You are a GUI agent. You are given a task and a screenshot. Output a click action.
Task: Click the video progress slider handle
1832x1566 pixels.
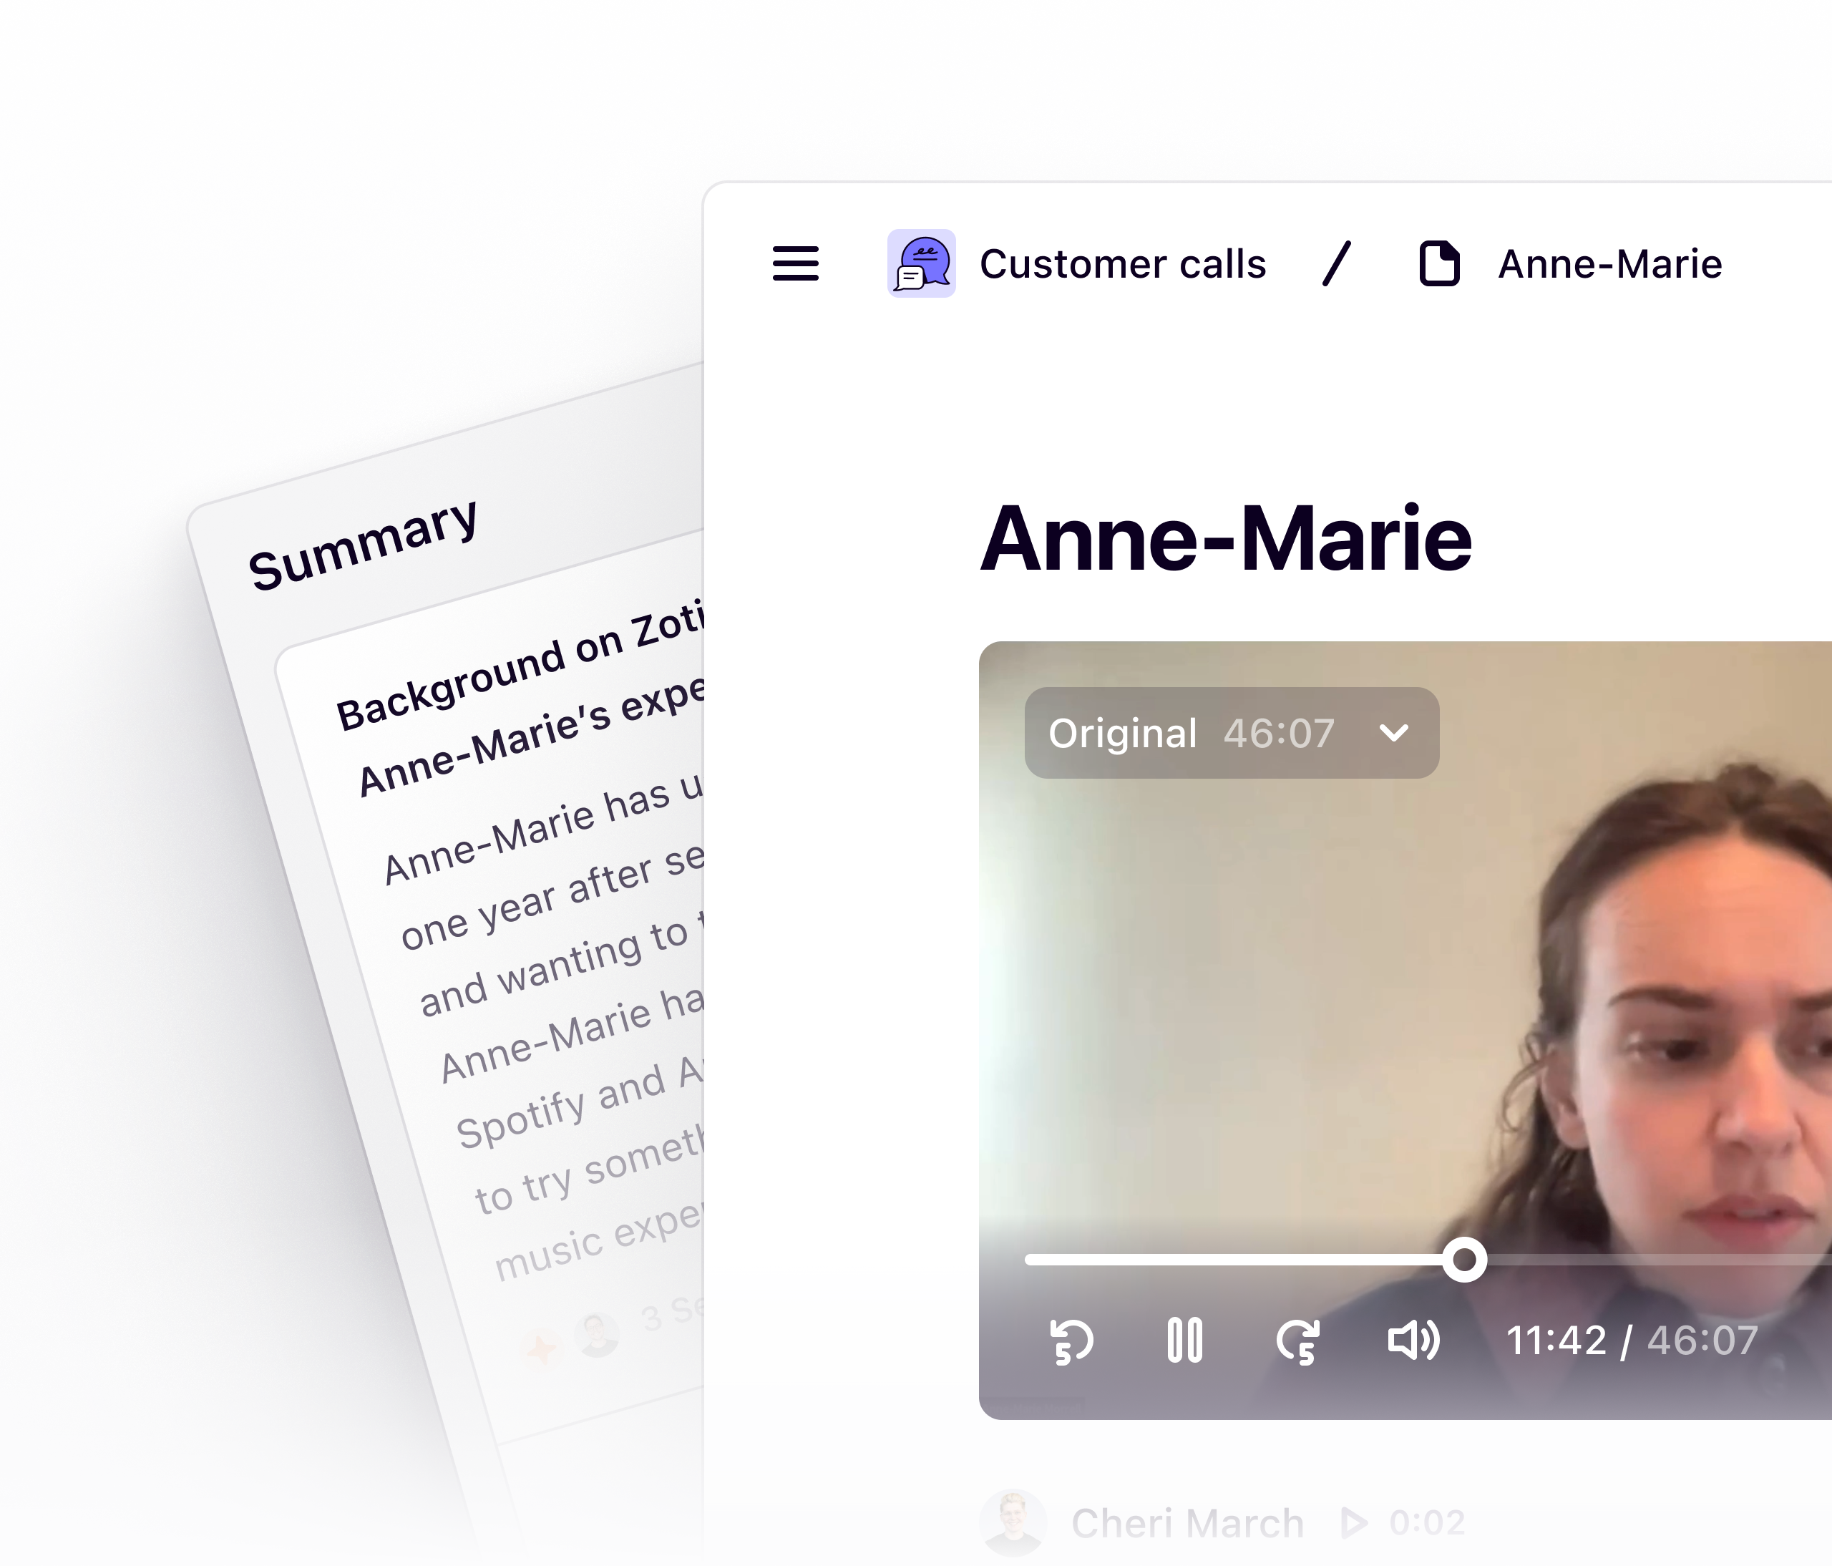(1464, 1260)
